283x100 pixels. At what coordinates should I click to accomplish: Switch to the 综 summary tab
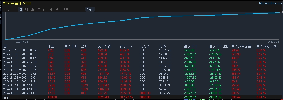click(8, 9)
